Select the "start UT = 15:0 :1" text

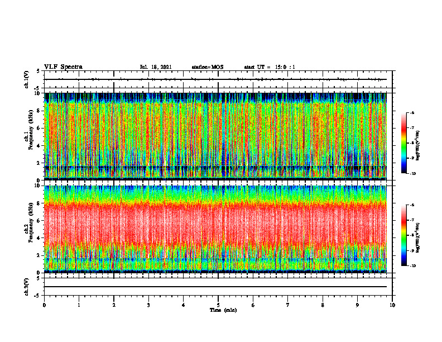point(270,67)
